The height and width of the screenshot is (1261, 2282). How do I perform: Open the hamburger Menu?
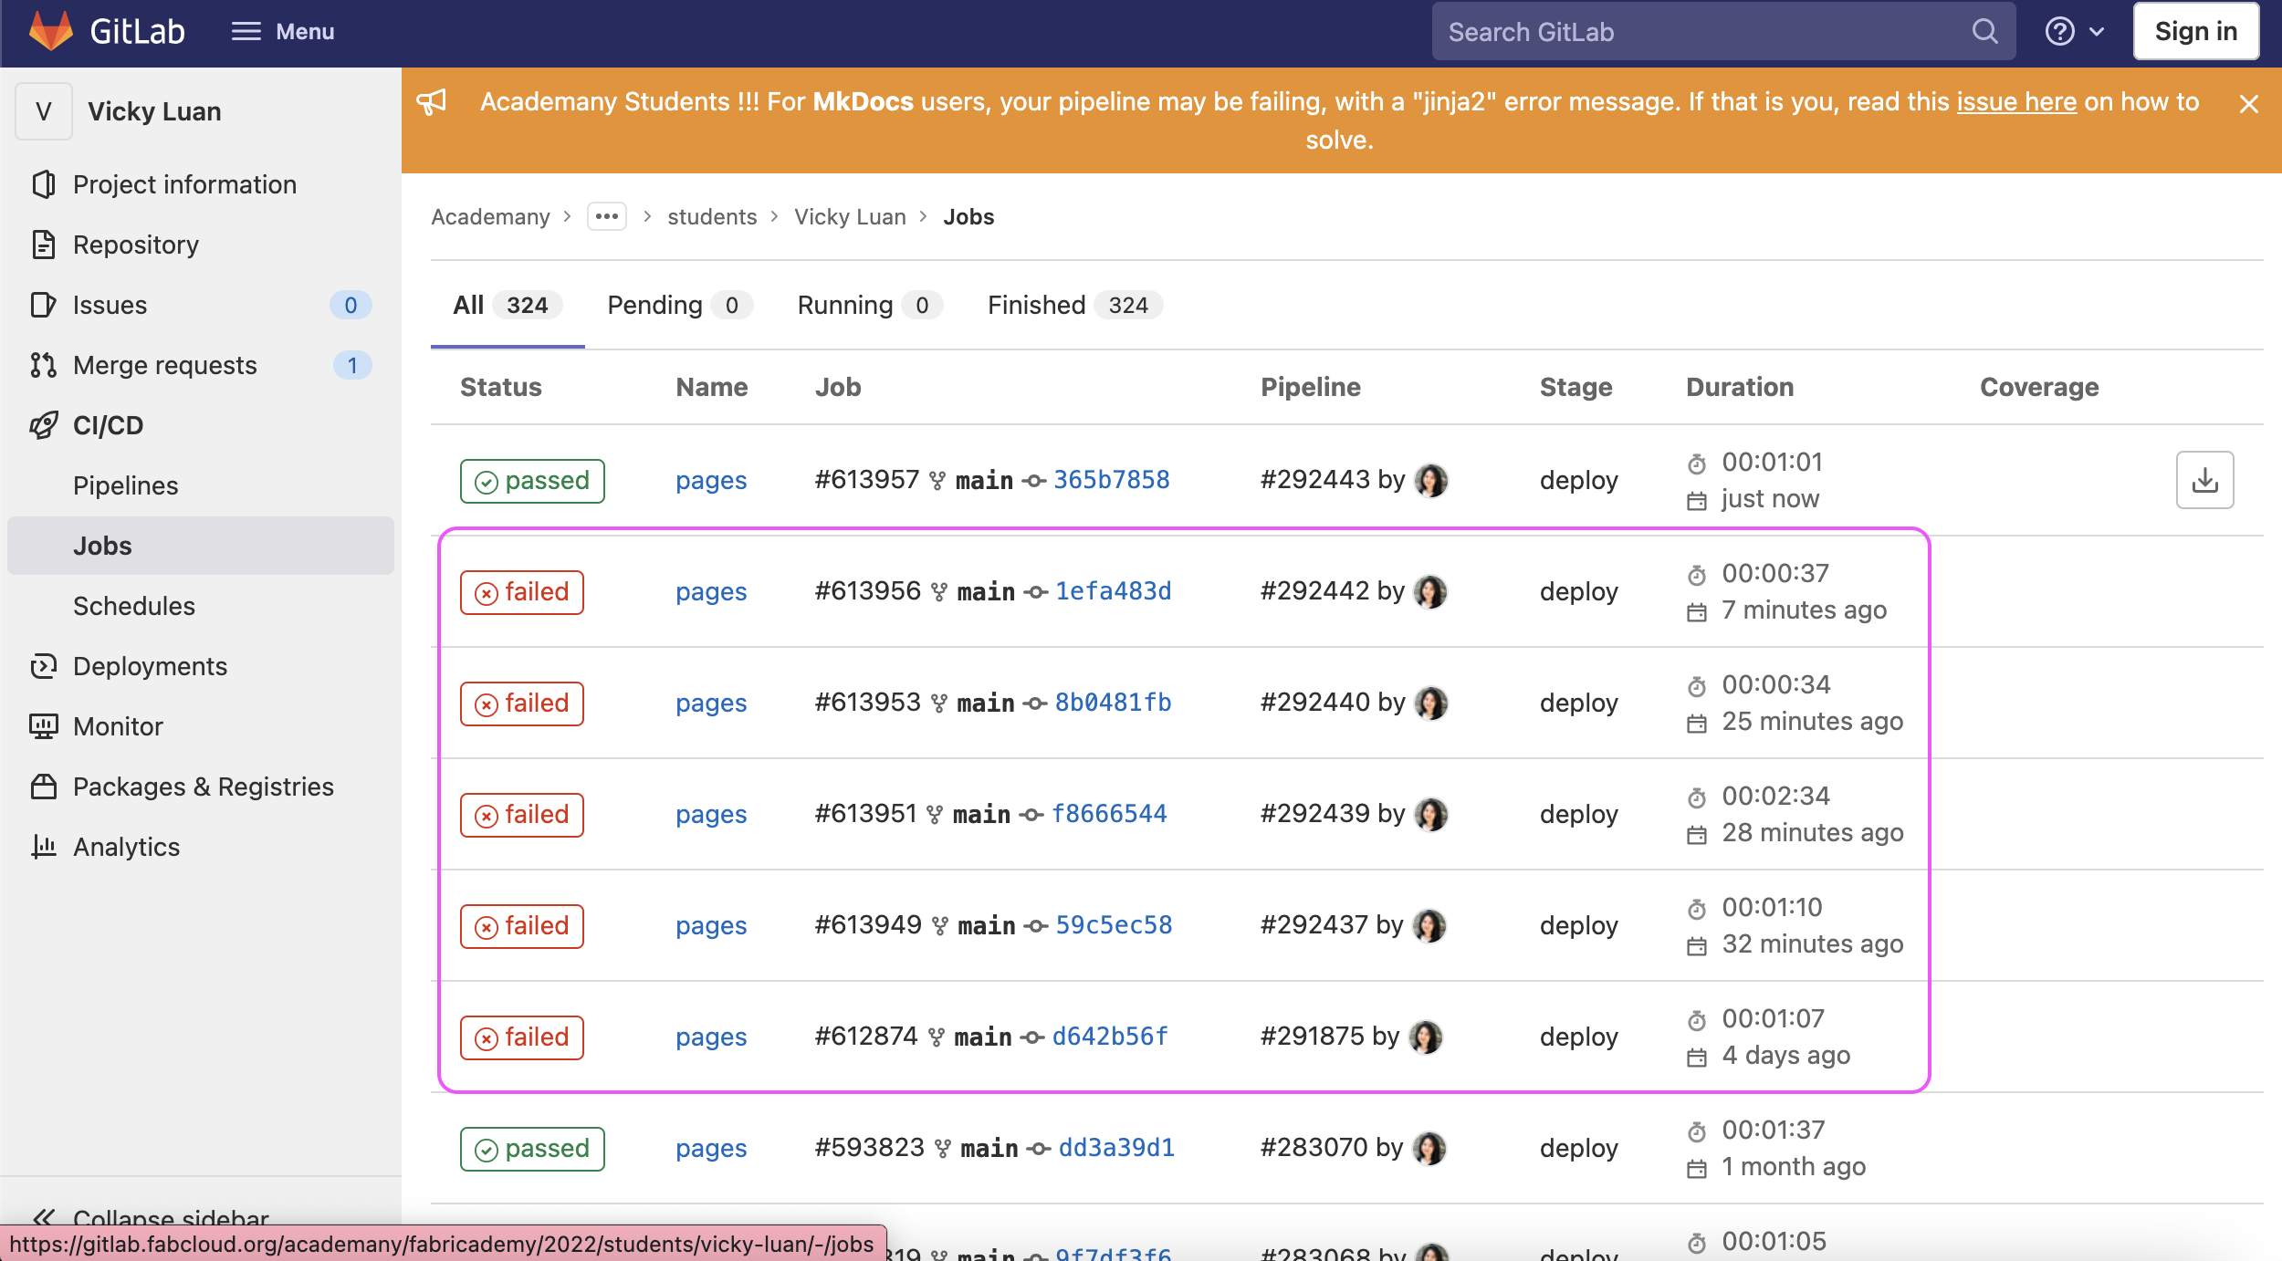(282, 32)
